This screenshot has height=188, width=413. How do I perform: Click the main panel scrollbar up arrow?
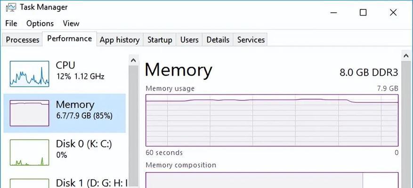click(x=406, y=56)
